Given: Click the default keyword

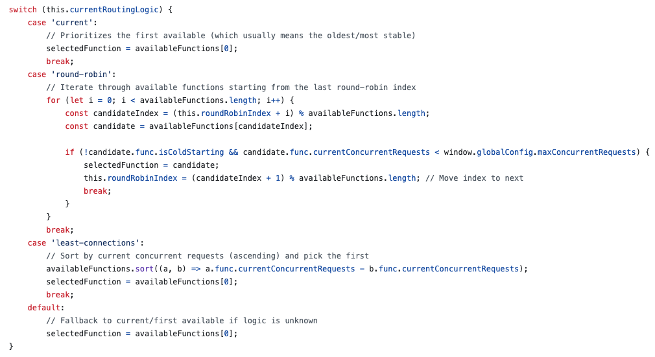Looking at the screenshot, I should tap(44, 308).
